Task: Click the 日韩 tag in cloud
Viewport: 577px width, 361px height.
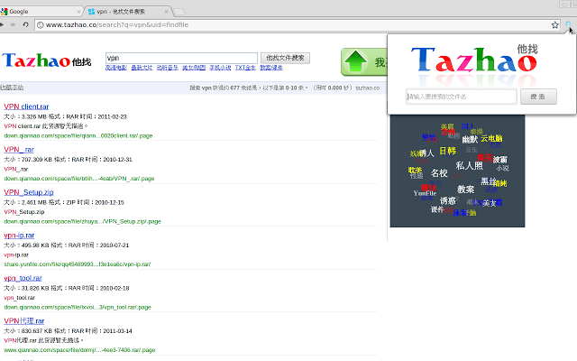Action: click(x=447, y=151)
